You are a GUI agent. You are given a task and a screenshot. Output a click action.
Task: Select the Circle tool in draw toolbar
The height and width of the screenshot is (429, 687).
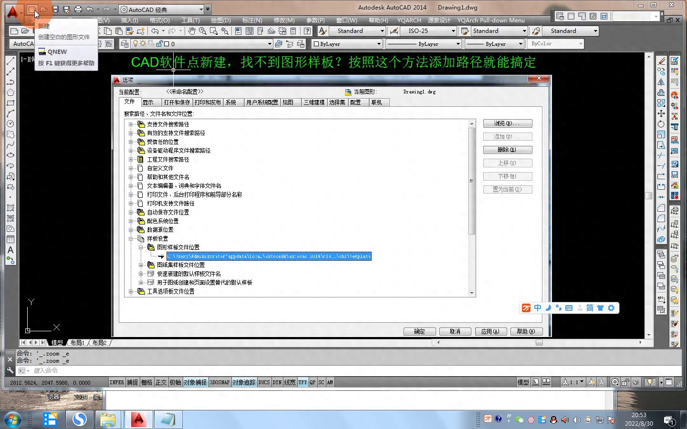click(10, 124)
